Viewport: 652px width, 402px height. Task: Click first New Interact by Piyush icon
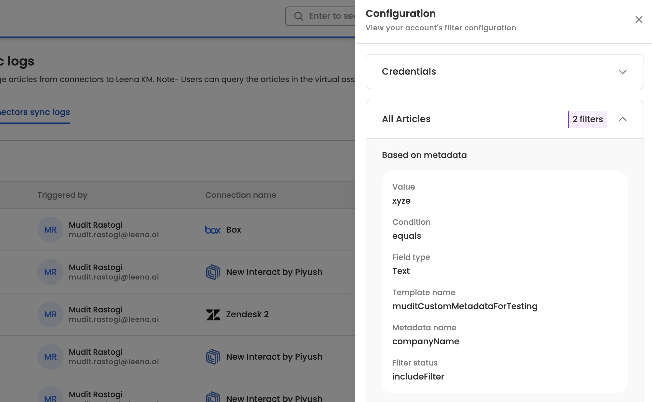click(x=213, y=272)
